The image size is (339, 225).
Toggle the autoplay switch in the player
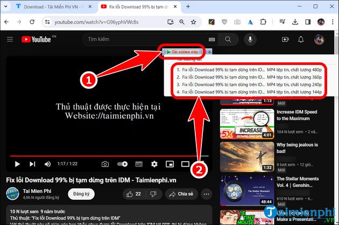tap(122, 164)
